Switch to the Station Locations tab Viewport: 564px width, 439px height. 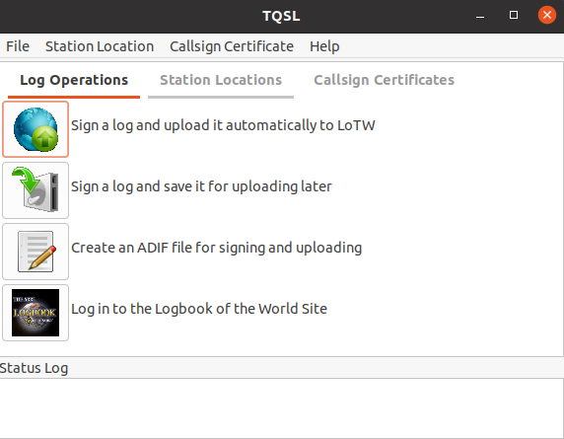tap(221, 80)
